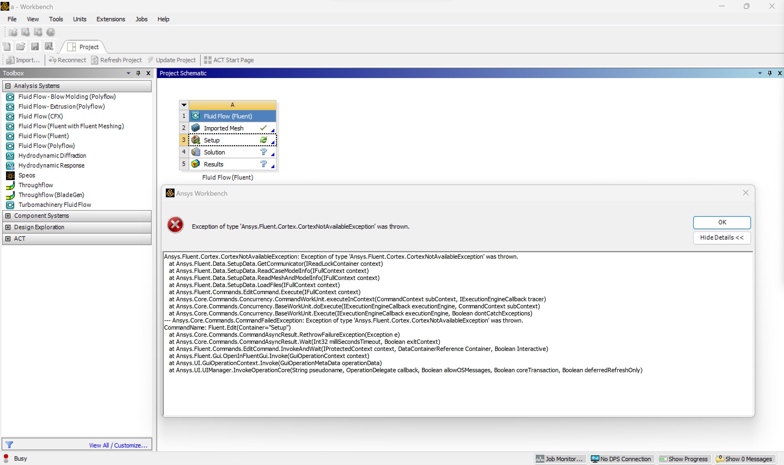Click Imported Mesh green checkmark status

tap(263, 128)
